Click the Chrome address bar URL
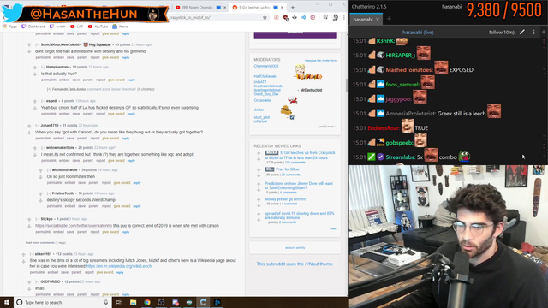Image resolution: width=548 pixels, height=308 pixels. pos(190,17)
